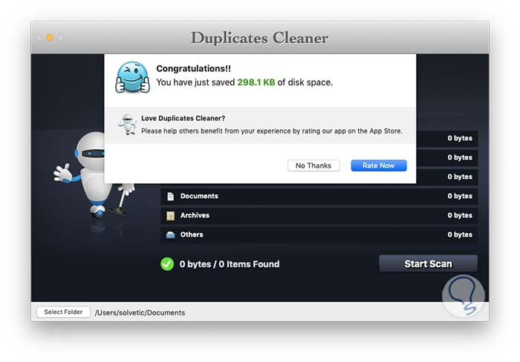Click the 298.1 KB saved amount
The image size is (520, 362).
coord(256,82)
